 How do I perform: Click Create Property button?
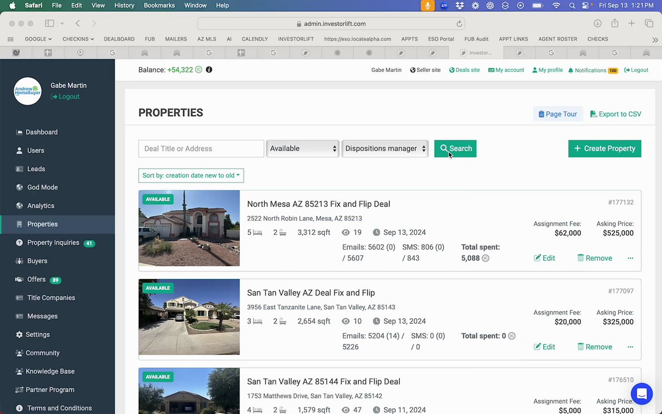[605, 149]
